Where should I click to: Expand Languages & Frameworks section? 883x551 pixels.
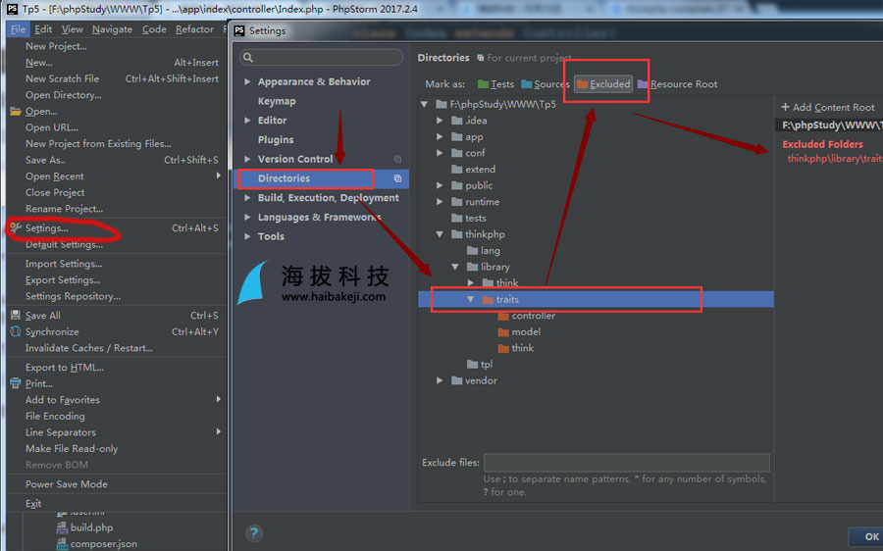pyautogui.click(x=247, y=218)
